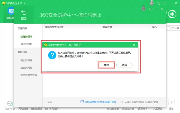Open 挖矿木马防护 at bottom bar
Screen dimensions: 180x113
(x=51, y=109)
